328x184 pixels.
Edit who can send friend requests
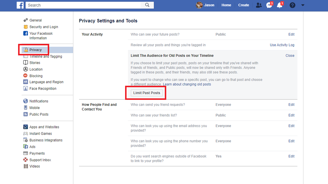pyautogui.click(x=291, y=105)
